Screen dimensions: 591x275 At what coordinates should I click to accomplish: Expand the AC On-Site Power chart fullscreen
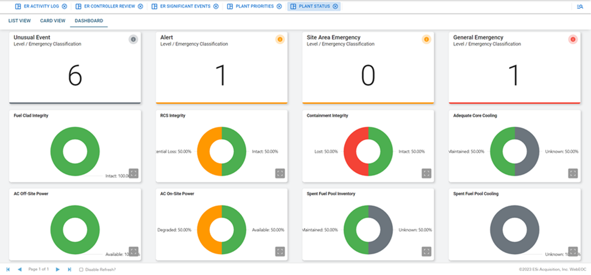[x=280, y=251]
